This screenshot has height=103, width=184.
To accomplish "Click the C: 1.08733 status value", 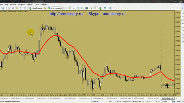I will pyautogui.click(x=156, y=102).
